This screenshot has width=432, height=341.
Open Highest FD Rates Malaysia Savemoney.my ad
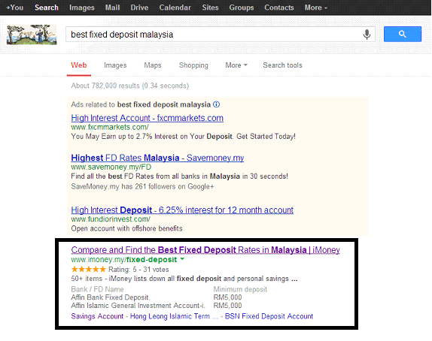click(x=157, y=158)
